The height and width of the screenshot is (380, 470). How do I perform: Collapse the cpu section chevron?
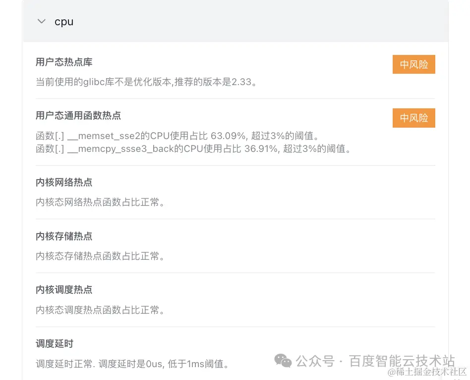pos(41,21)
